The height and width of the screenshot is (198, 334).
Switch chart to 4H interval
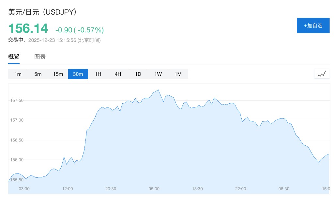tap(118, 74)
